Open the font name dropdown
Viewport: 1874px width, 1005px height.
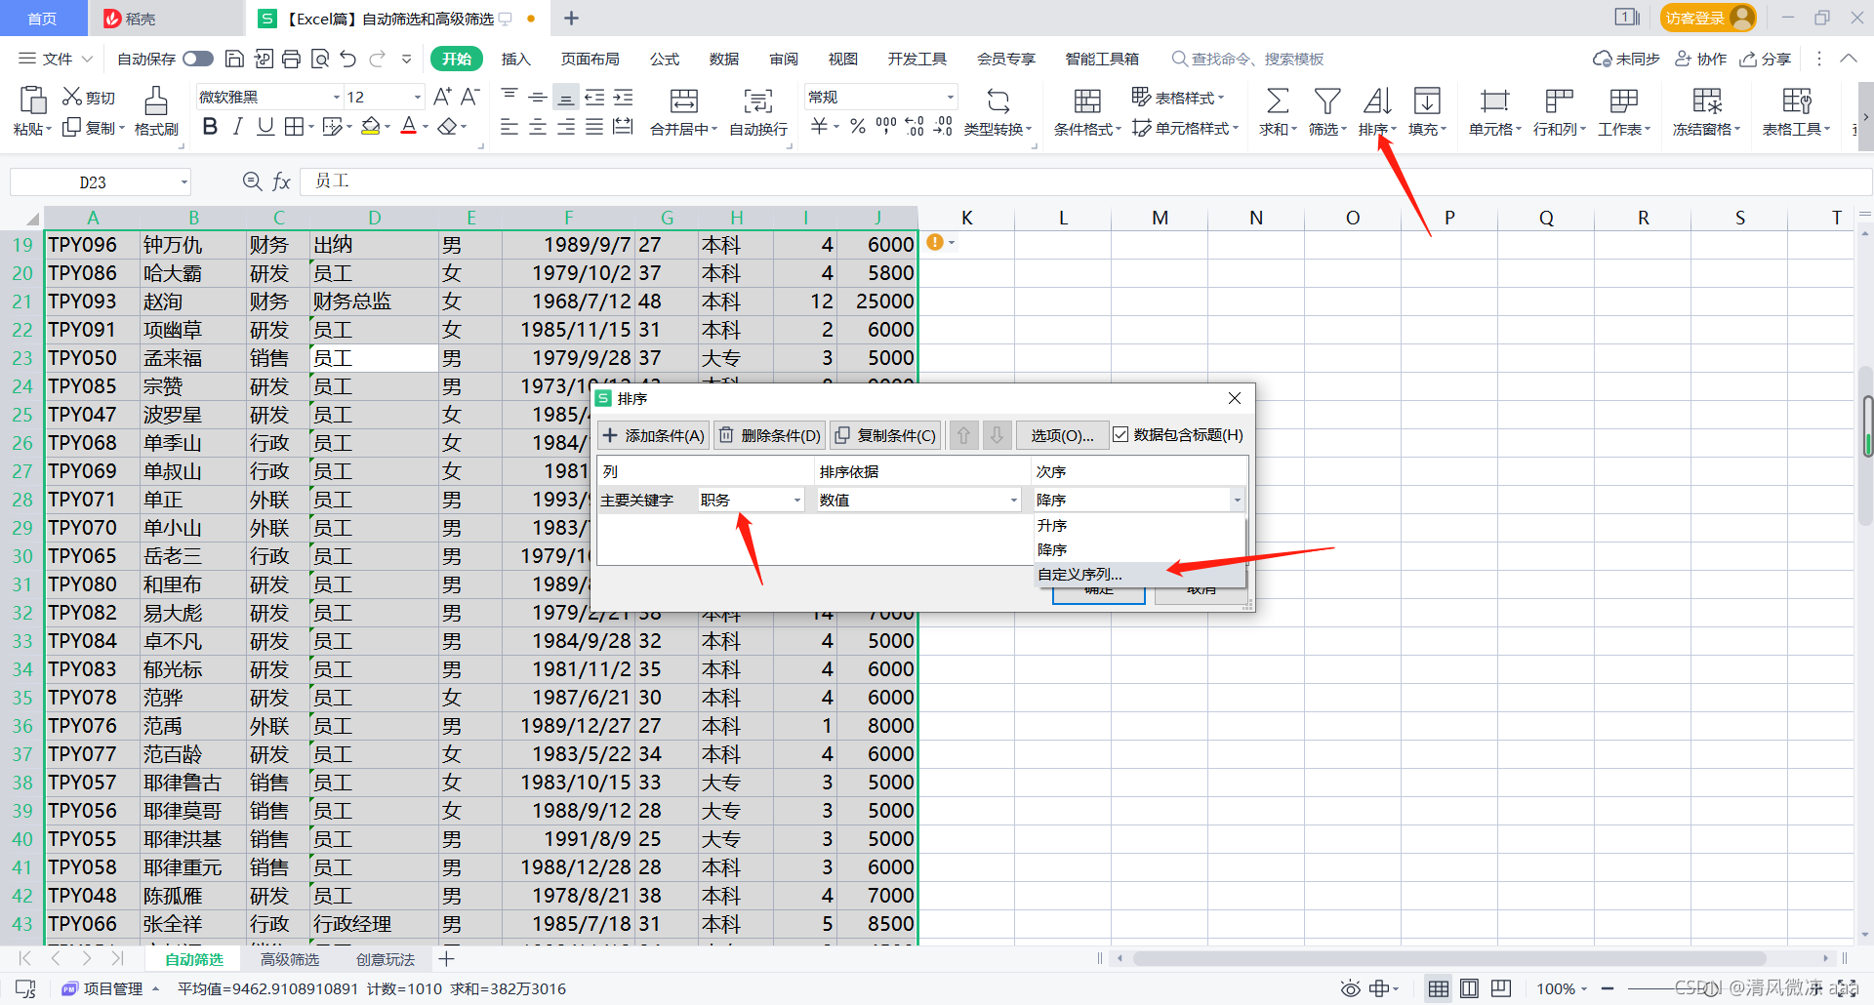(x=337, y=97)
